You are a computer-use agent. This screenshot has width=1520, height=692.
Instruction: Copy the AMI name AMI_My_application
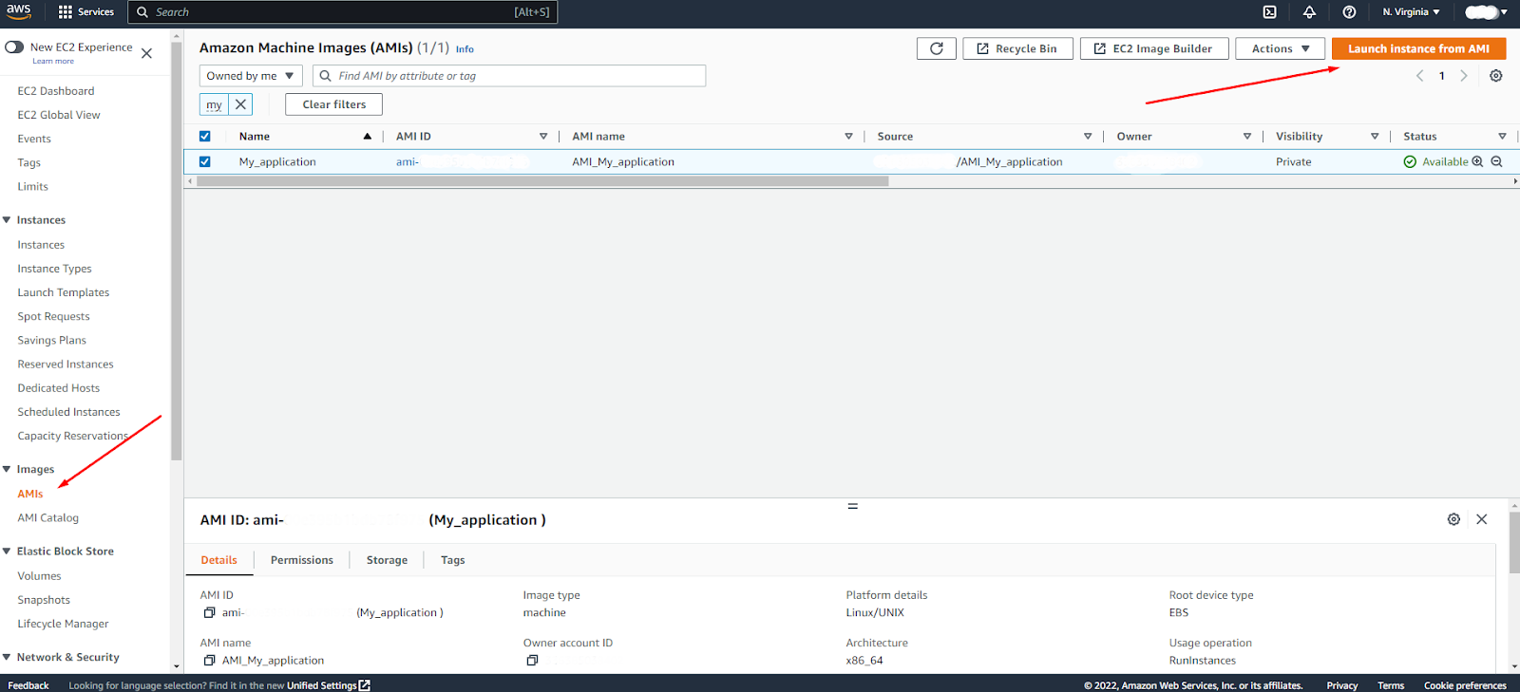point(209,660)
